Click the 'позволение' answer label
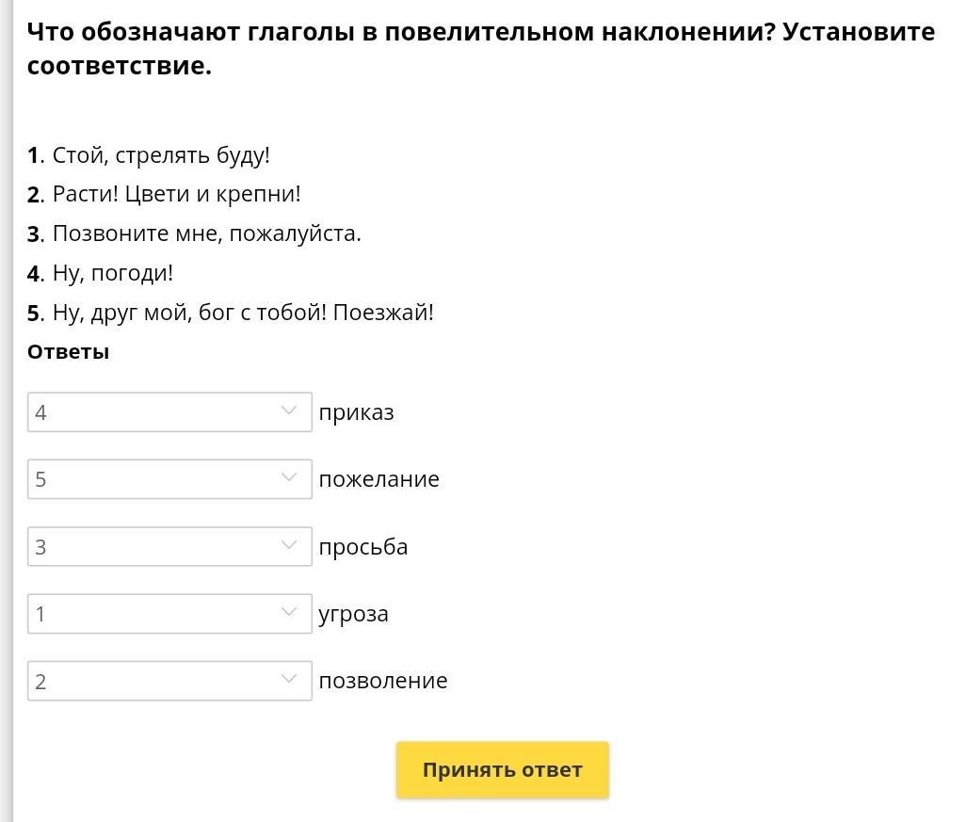This screenshot has width=966, height=822. [x=382, y=681]
